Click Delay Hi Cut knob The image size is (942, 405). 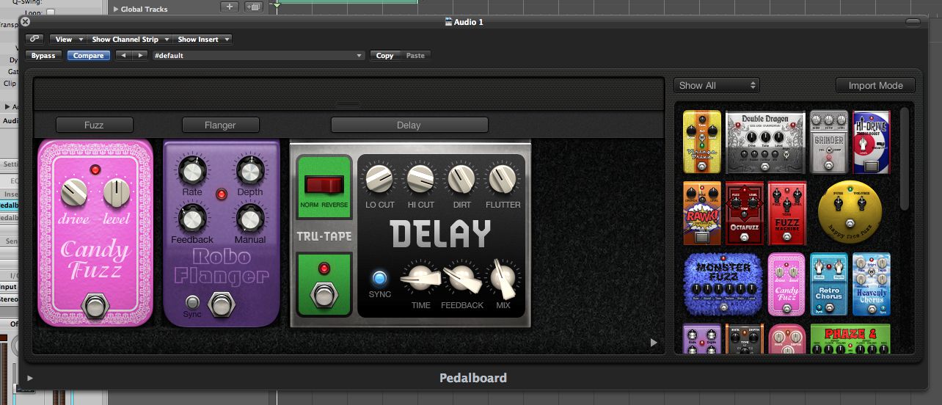420,178
